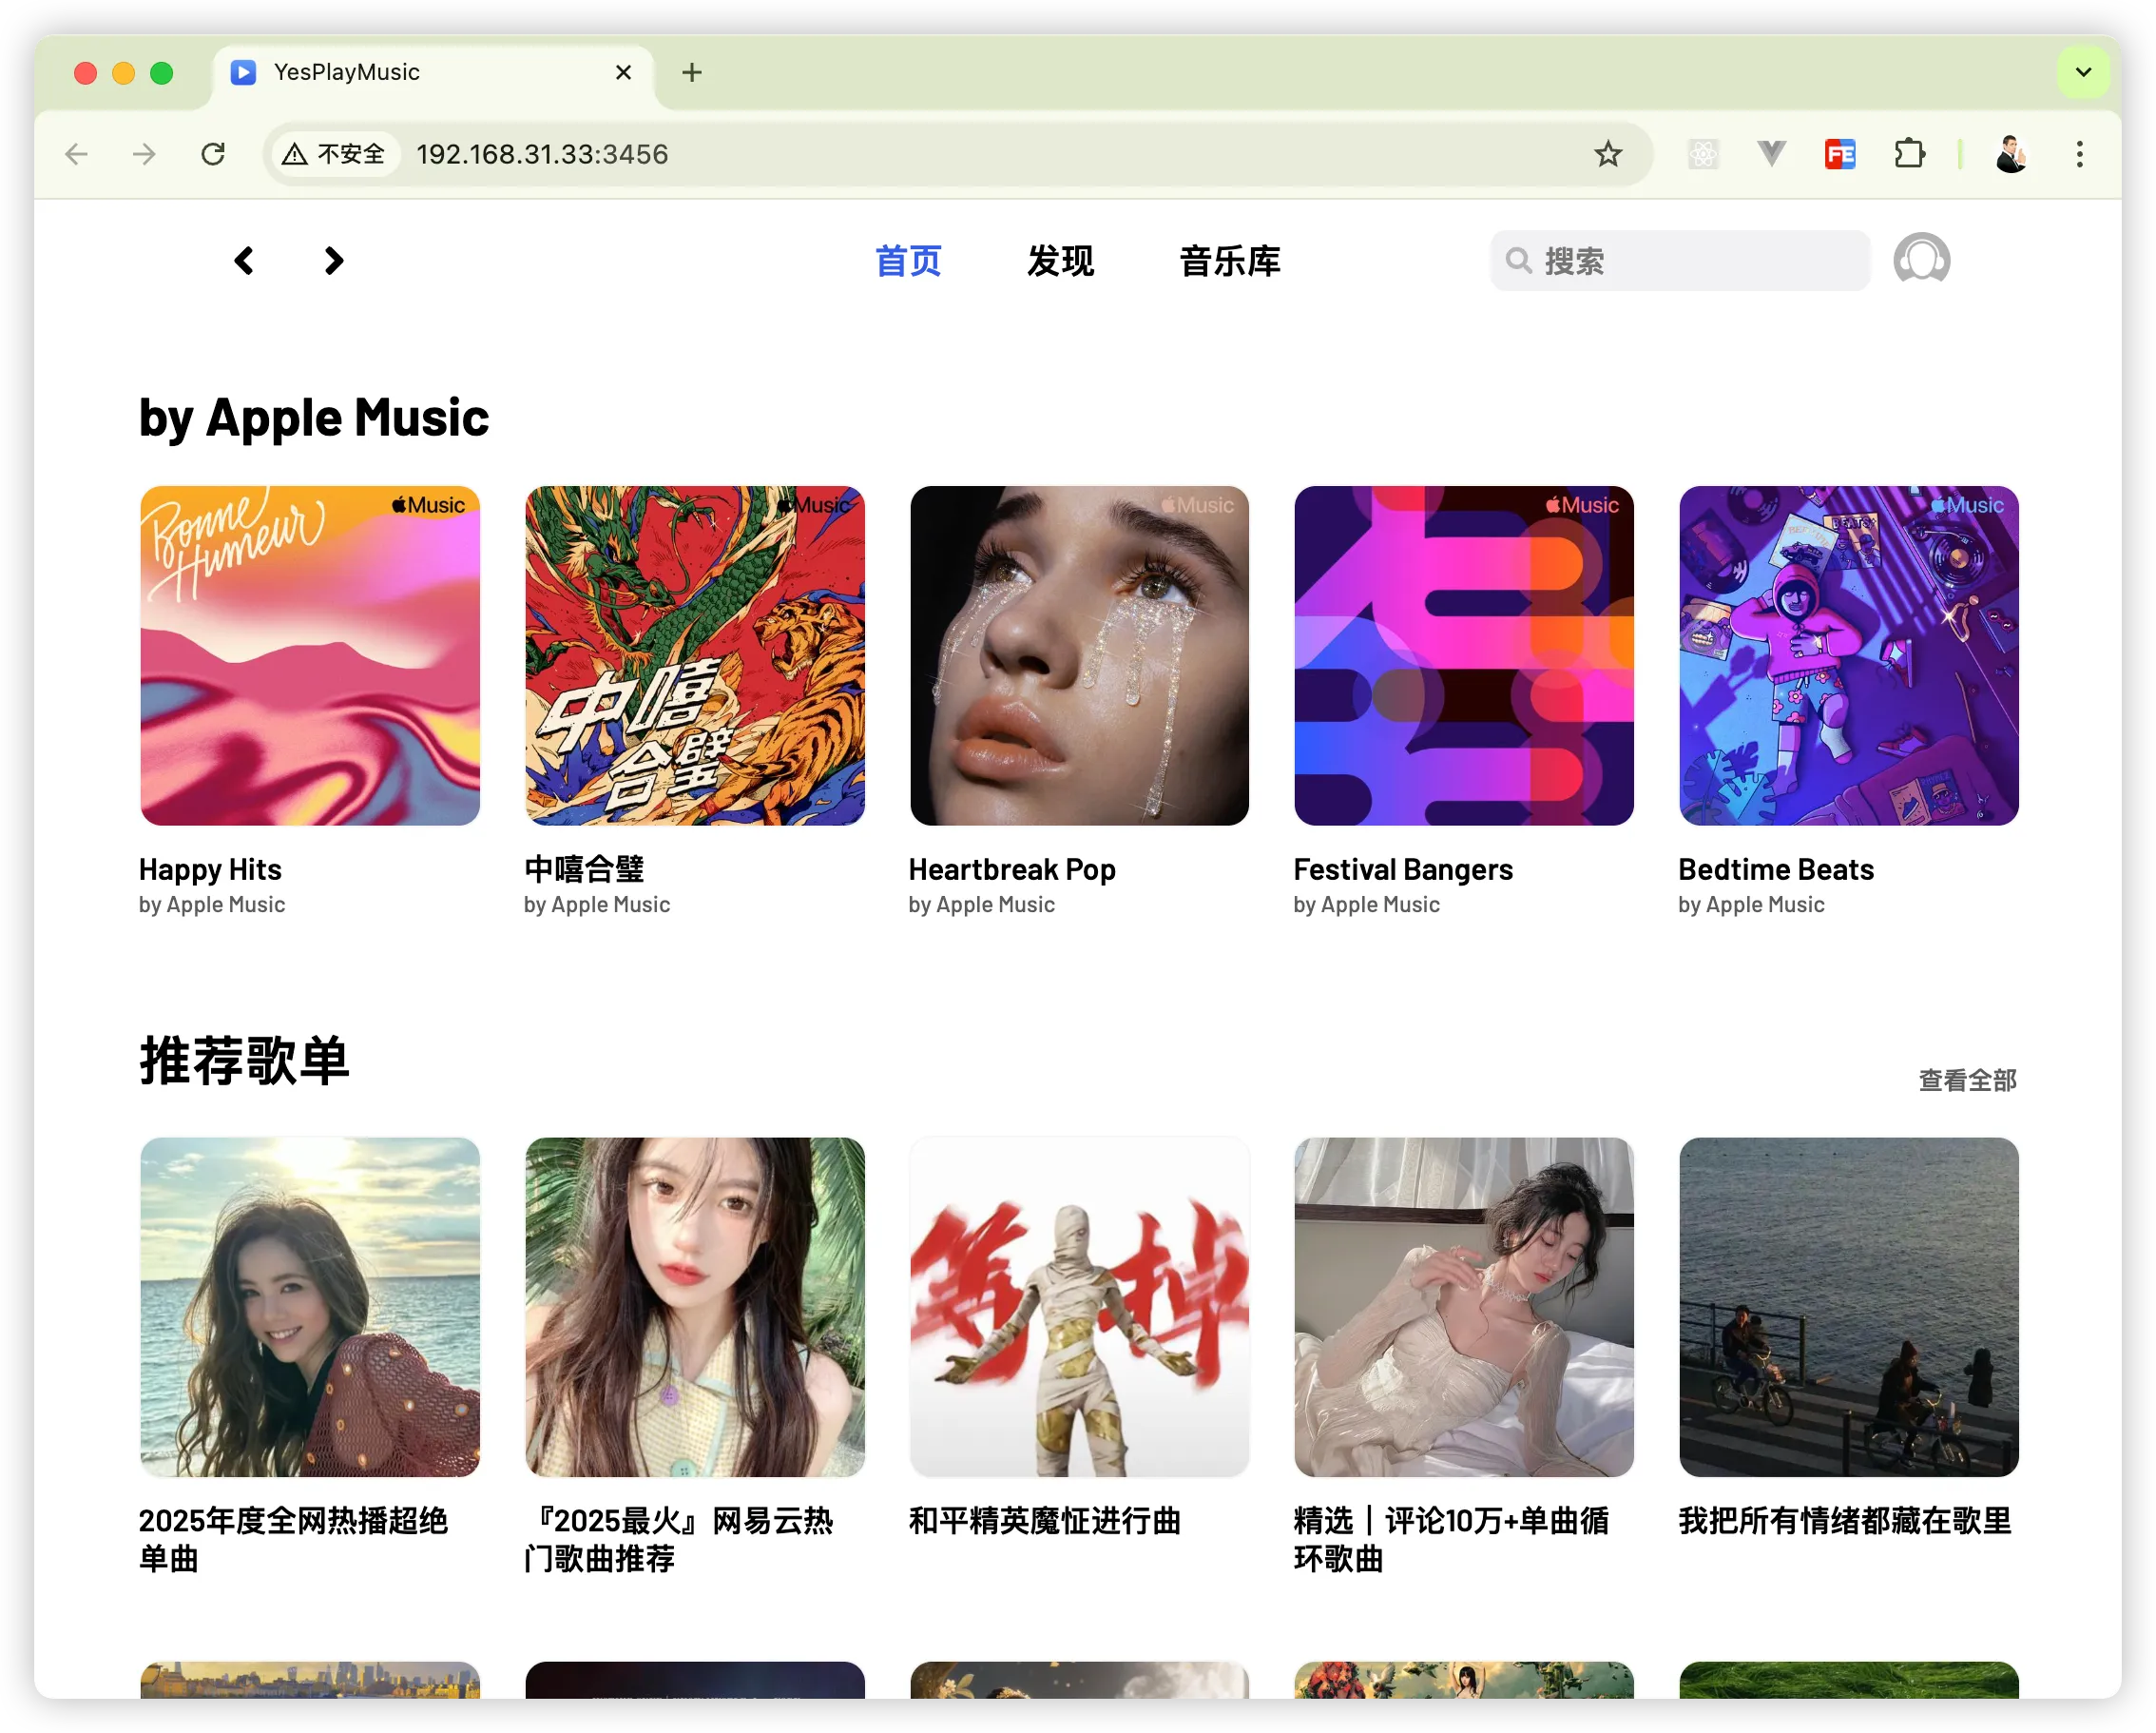Open the Festival Bangers playlist cover
The image size is (2156, 1733).
click(x=1464, y=655)
